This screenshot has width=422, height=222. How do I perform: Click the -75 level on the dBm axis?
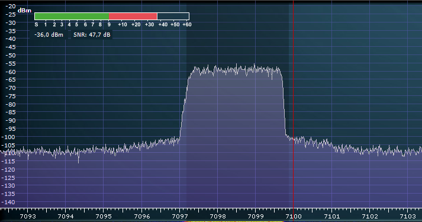coord(10,96)
